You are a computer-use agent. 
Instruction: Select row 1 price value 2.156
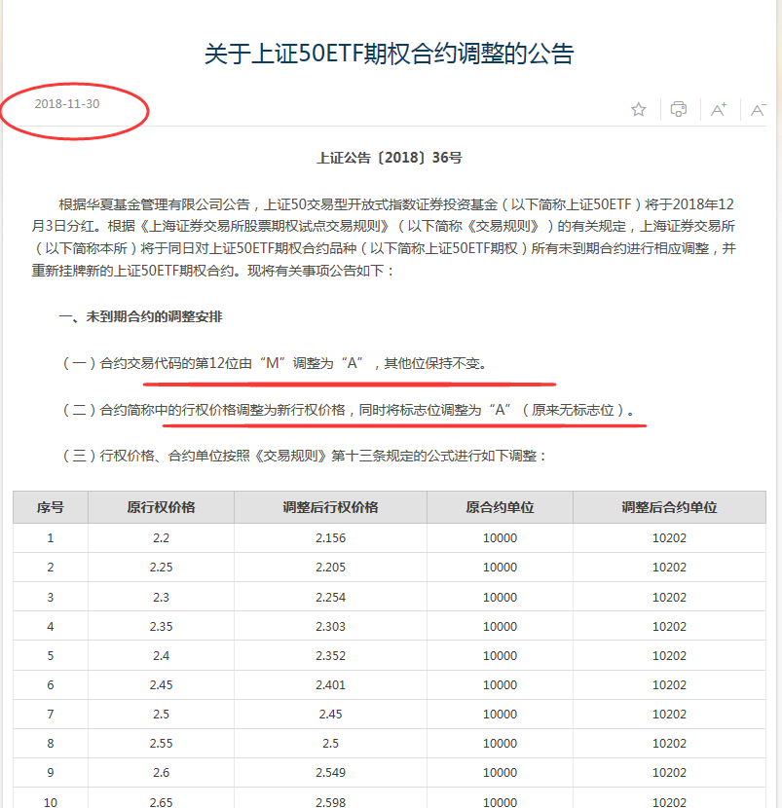click(329, 536)
